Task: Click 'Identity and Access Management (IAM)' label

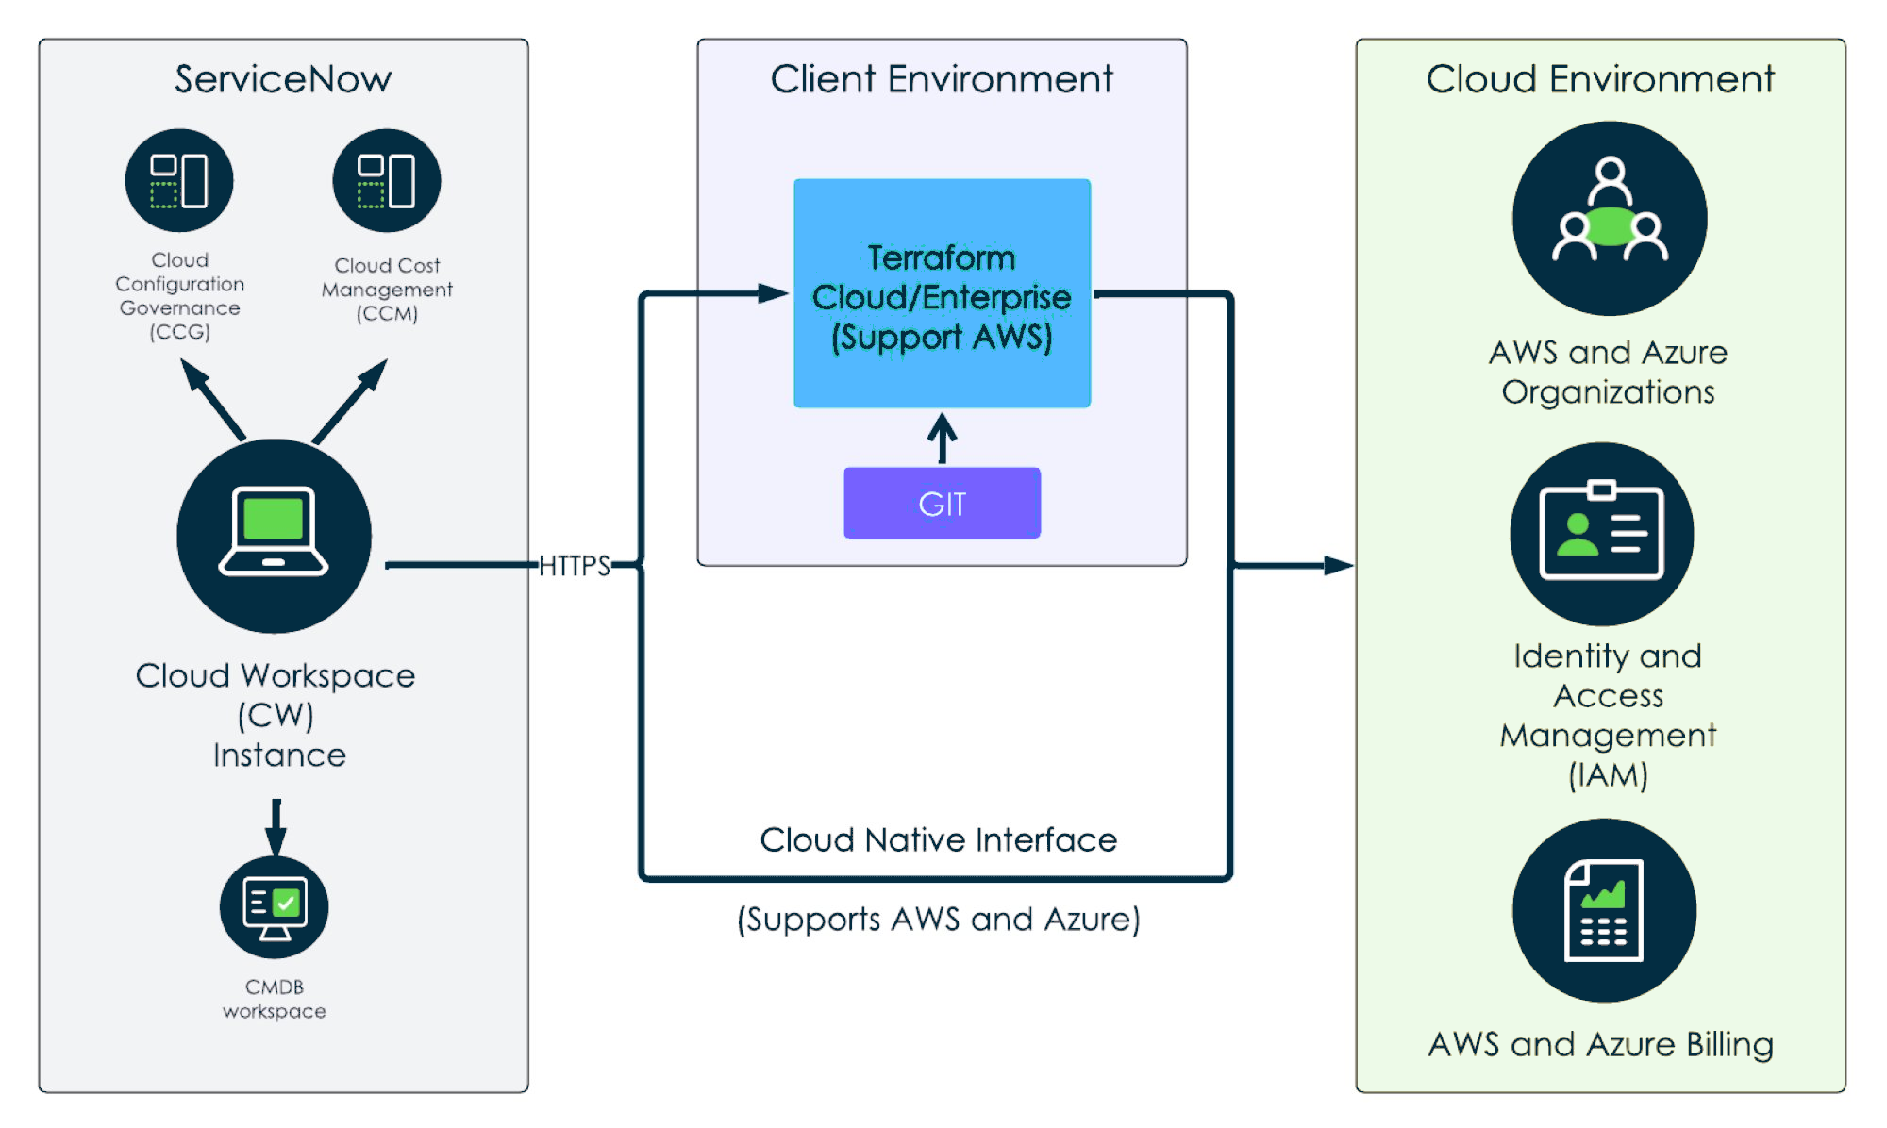Action: pyautogui.click(x=1609, y=716)
